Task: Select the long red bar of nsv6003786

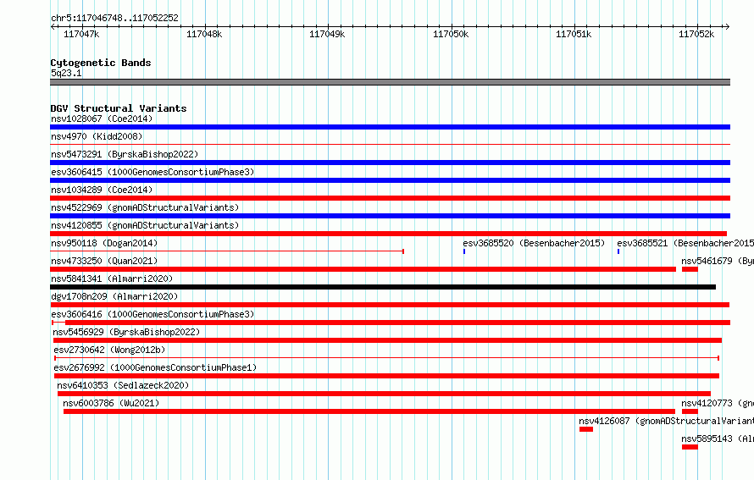Action: (369, 411)
